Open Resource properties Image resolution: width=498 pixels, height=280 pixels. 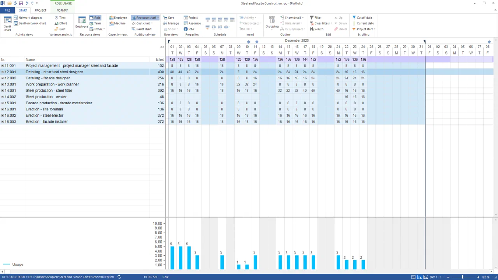(x=192, y=23)
